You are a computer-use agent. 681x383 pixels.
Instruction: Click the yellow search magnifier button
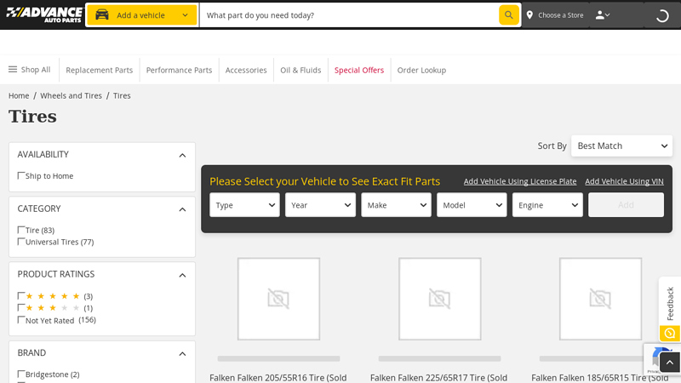pos(508,15)
